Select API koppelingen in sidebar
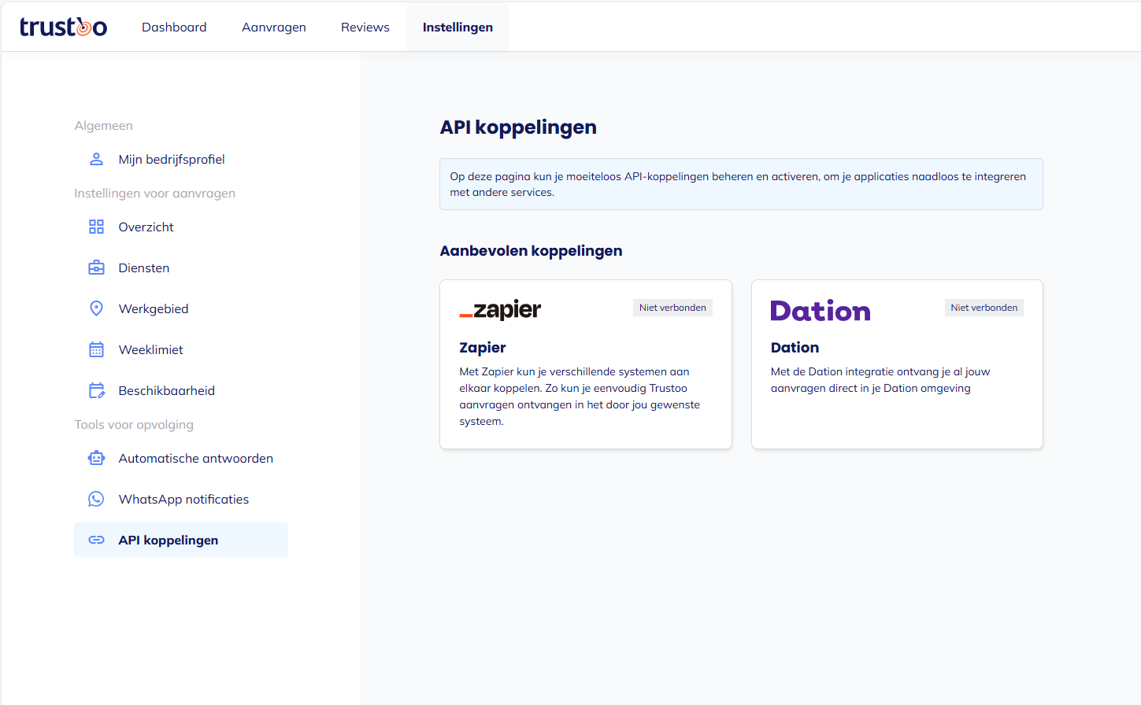Viewport: 1141px width, 705px height. [x=181, y=540]
